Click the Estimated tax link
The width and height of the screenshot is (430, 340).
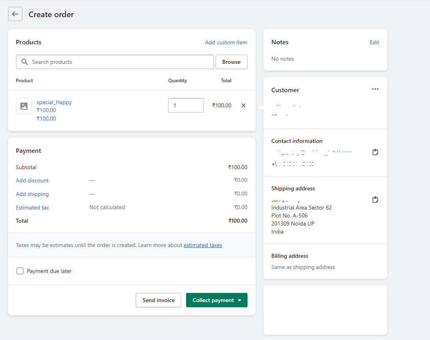(32, 208)
